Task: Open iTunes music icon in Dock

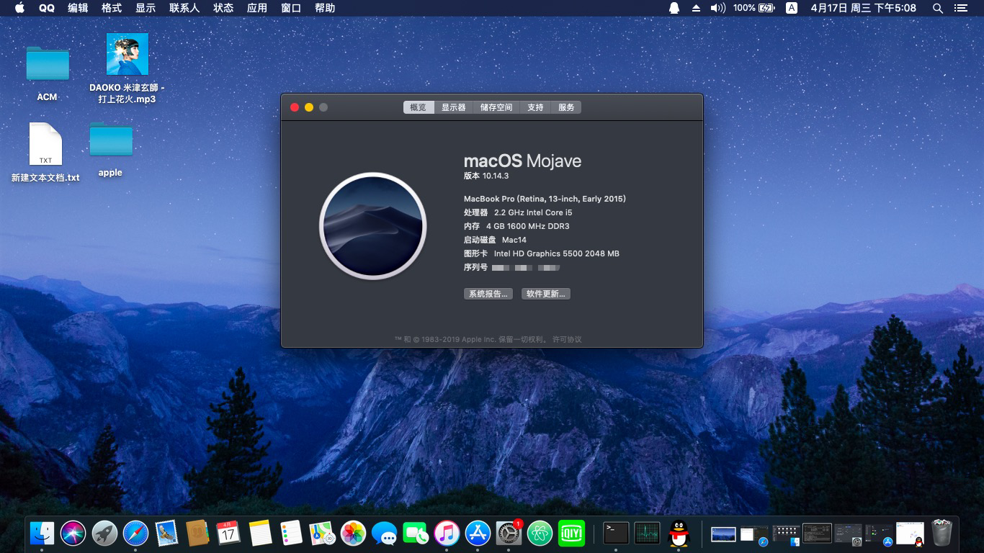Action: click(x=447, y=534)
